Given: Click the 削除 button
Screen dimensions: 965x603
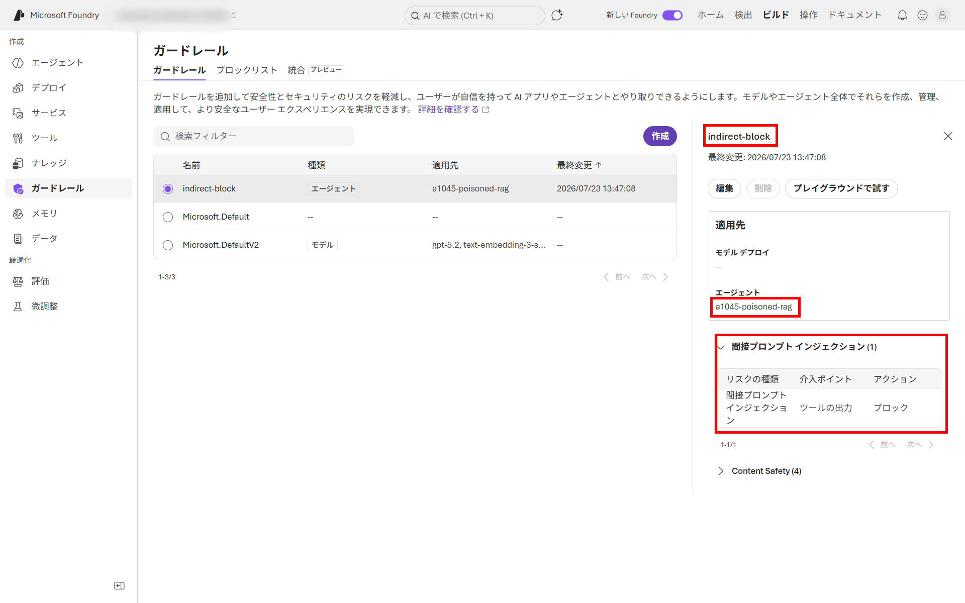Looking at the screenshot, I should tap(763, 188).
